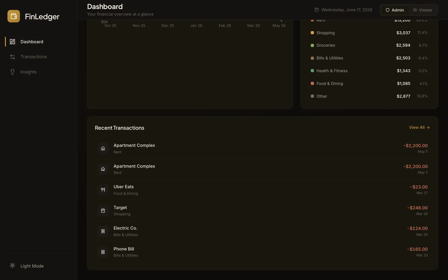Click the Dec 25 chart axis label
This screenshot has width=448, height=280.
tap(167, 25)
